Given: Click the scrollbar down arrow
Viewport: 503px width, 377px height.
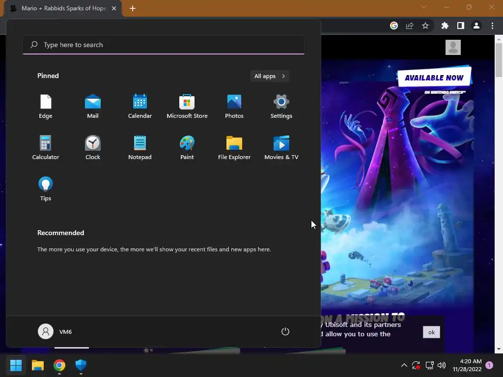Looking at the screenshot, I should [x=499, y=349].
